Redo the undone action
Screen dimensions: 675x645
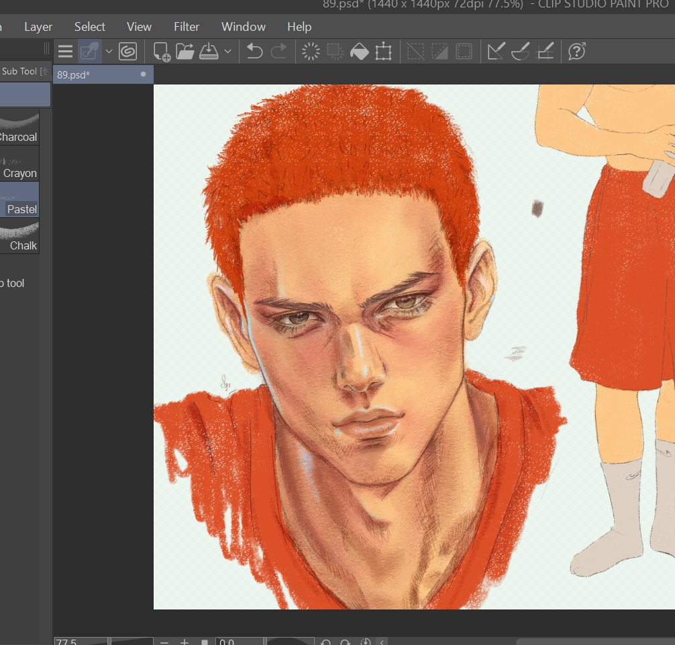click(279, 52)
